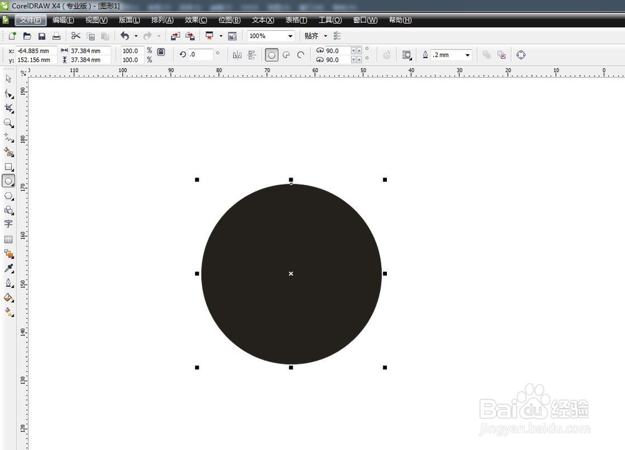
Task: Choose the Crop tool
Action: pos(9,108)
